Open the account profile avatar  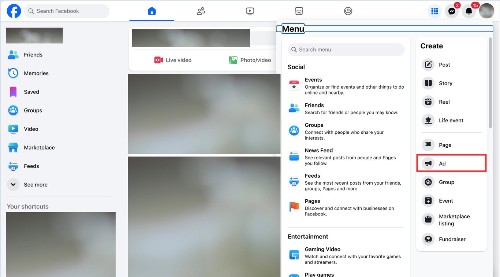pos(486,11)
